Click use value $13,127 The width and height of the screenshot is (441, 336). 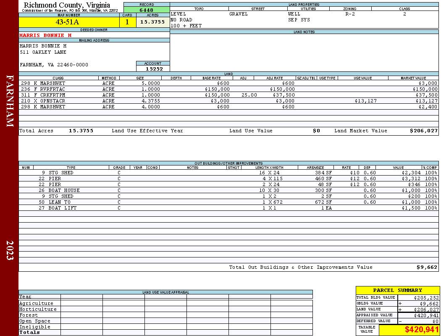tap(366, 101)
